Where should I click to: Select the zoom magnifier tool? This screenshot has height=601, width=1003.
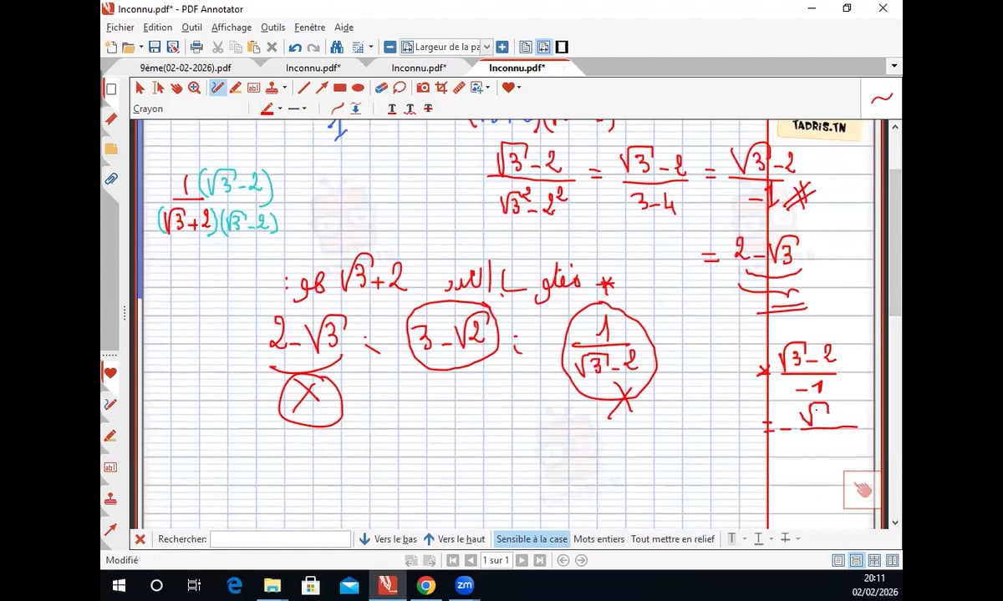194,88
